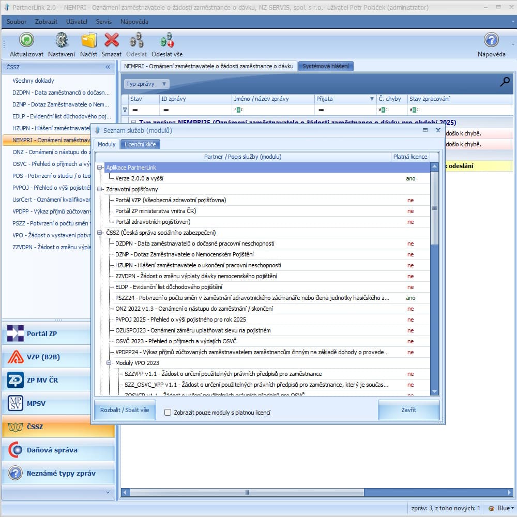Switch to the Licenční klíče tab
The image size is (517, 517).
(140, 144)
